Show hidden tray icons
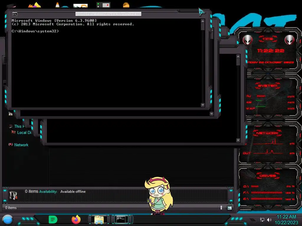The image size is (302, 226). click(253, 220)
